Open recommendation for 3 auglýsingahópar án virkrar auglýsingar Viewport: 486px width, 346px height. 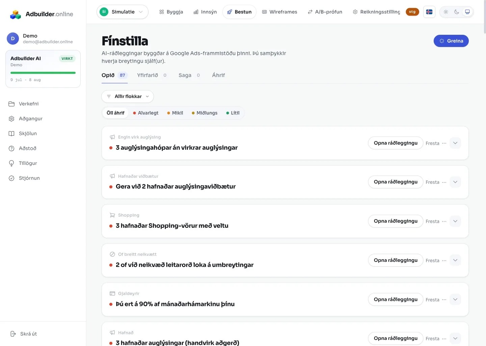396,143
